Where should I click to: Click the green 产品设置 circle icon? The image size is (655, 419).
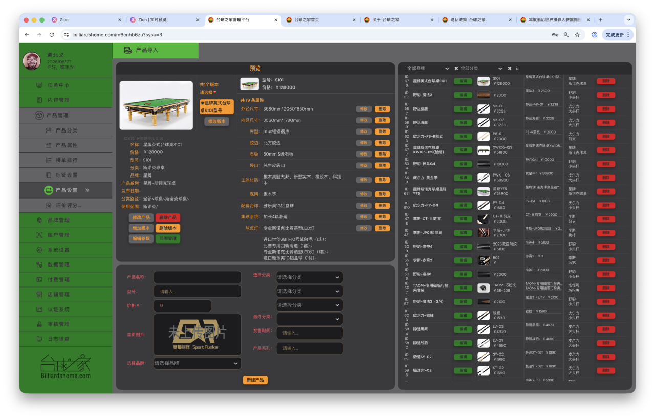click(x=48, y=190)
